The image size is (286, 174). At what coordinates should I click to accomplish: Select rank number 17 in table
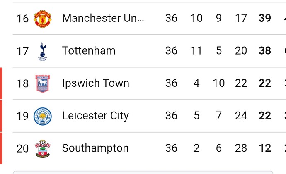coord(23,51)
